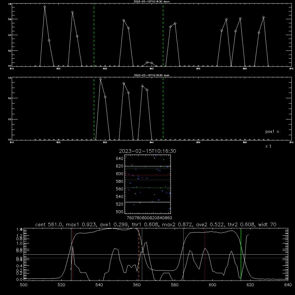The height and width of the screenshot is (295, 295).
Task: Select the green vertical line near 585
Action: click(183, 254)
